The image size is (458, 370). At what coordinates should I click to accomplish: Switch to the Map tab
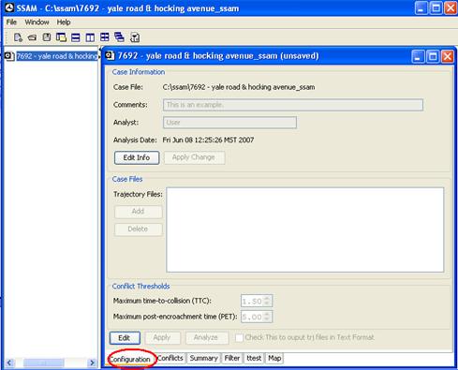[x=274, y=358]
